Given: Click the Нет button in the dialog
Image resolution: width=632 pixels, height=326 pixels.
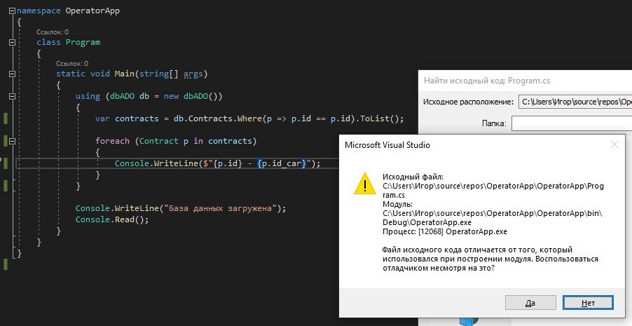Looking at the screenshot, I should pyautogui.click(x=588, y=303).
